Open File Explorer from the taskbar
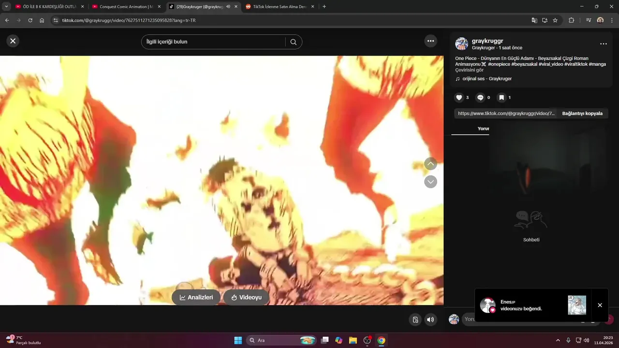 [x=353, y=340]
